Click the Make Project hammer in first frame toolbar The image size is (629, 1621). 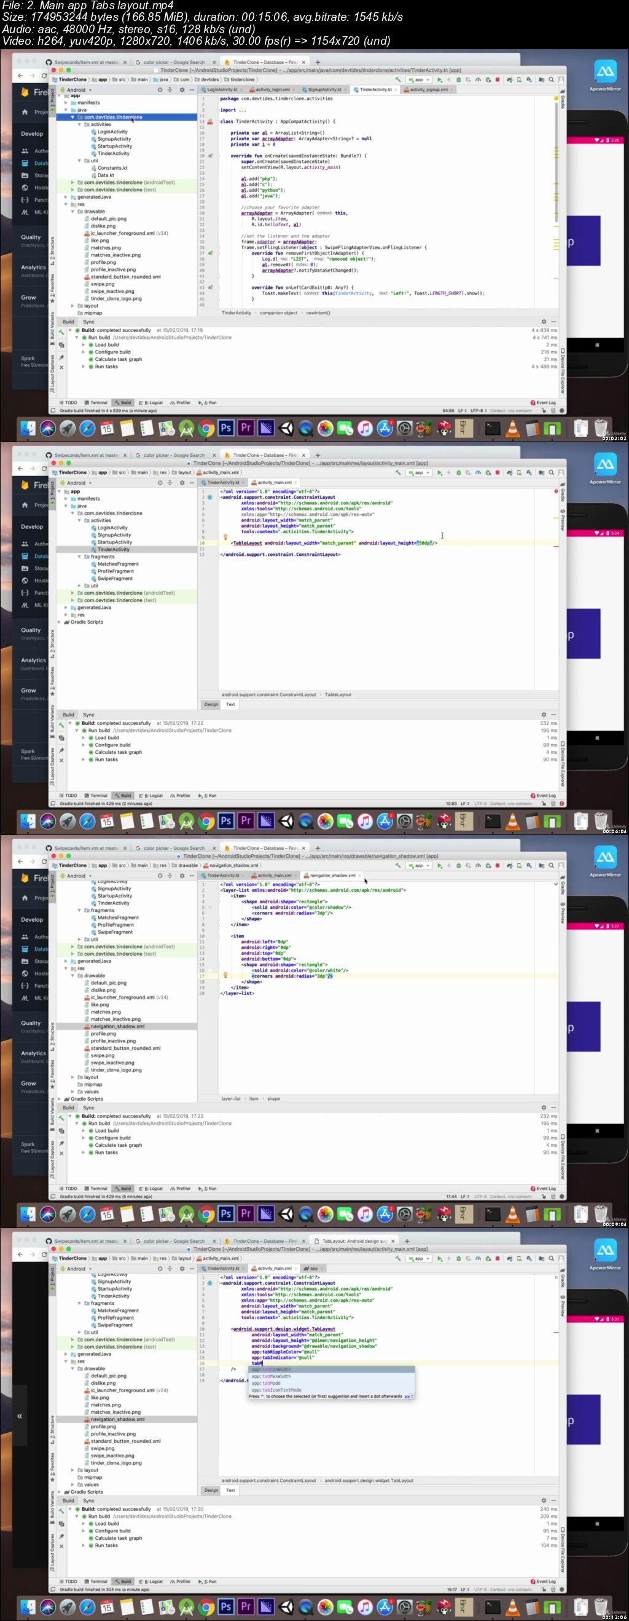tap(398, 80)
